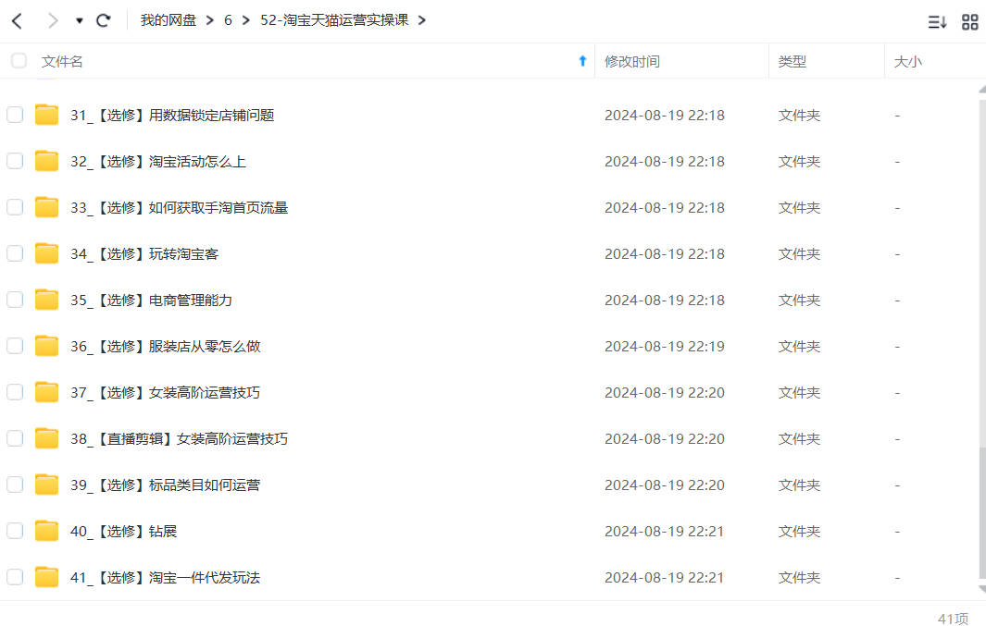This screenshot has width=986, height=626.
Task: Expand chevron after breadcrumb 6
Action: pos(246,20)
